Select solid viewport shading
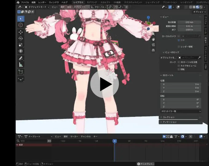209x166 pixels. click(x=194, y=7)
